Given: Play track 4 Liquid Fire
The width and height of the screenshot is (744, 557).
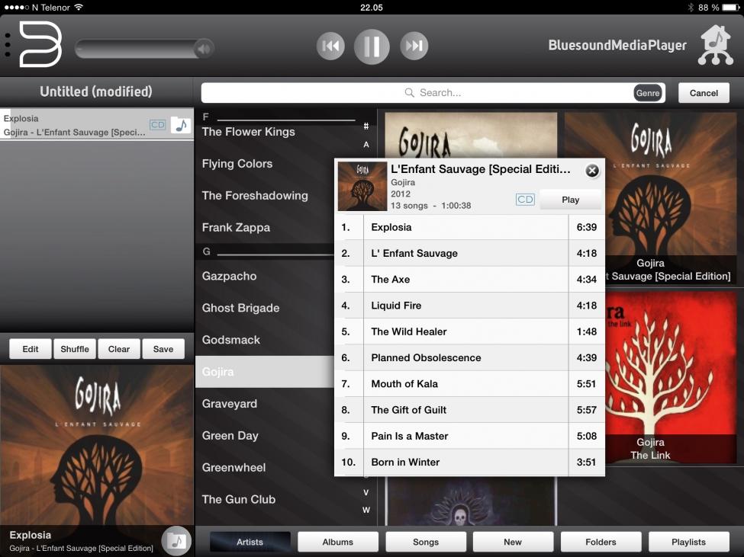Looking at the screenshot, I should 470,306.
